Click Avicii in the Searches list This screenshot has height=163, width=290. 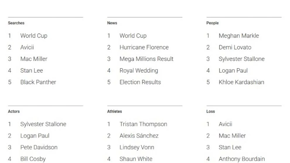click(27, 47)
